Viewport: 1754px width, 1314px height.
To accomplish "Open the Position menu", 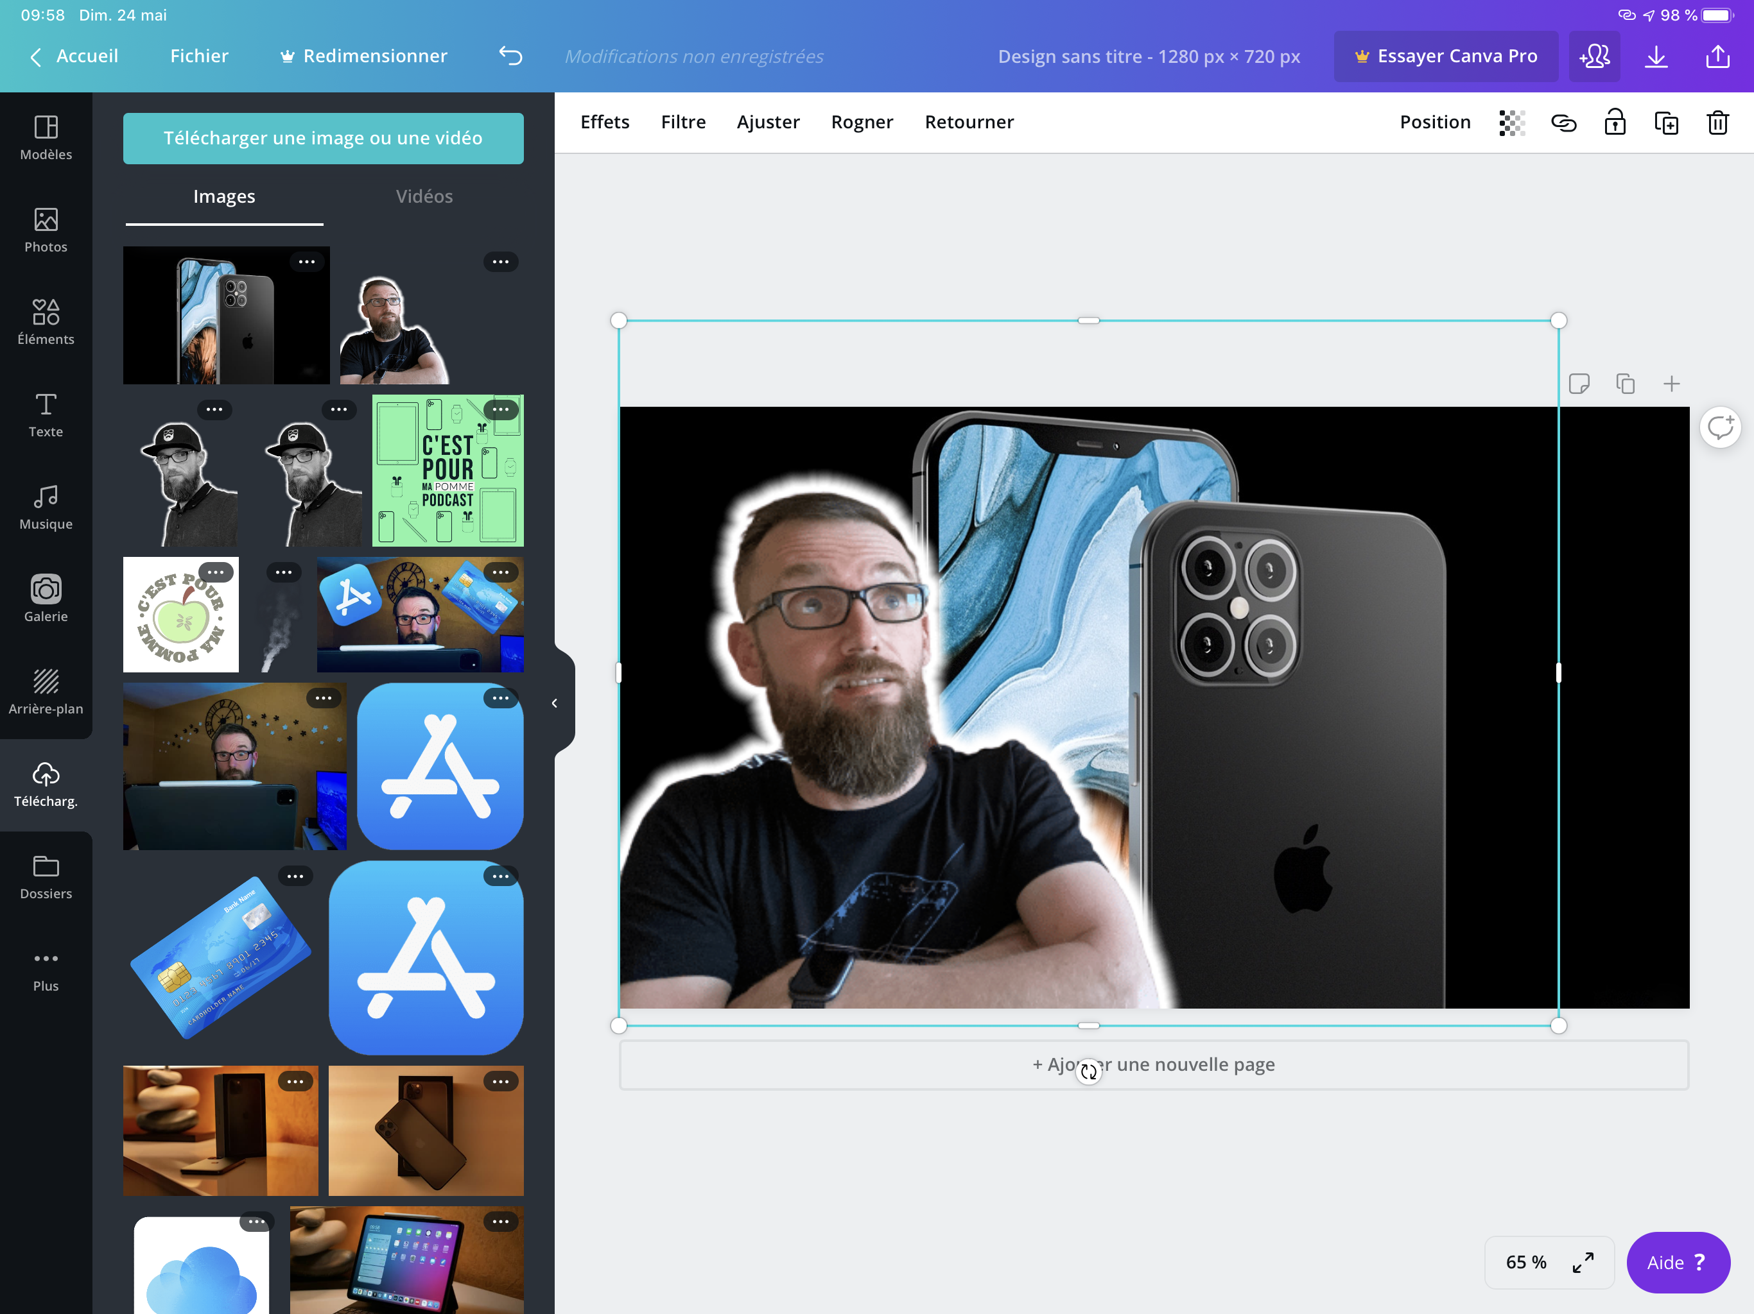I will click(1434, 122).
